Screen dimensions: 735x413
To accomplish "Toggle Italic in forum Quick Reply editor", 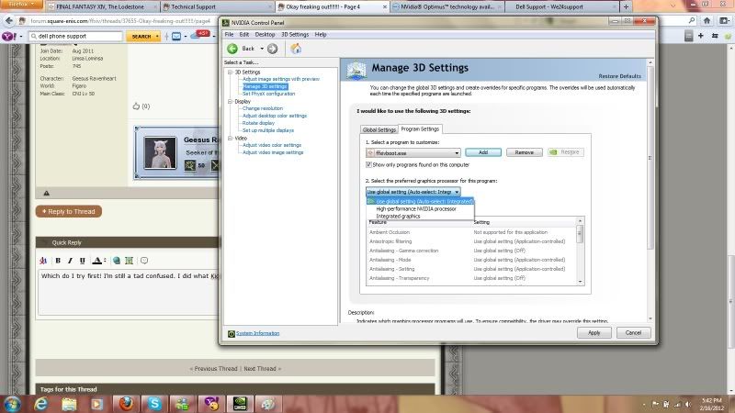I will (x=70, y=261).
